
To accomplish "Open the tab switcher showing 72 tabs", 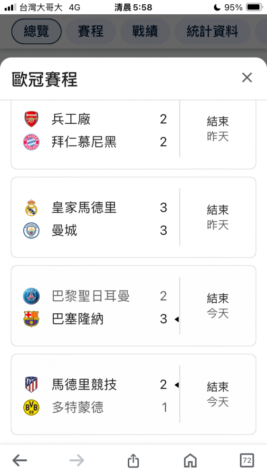I will [x=247, y=460].
